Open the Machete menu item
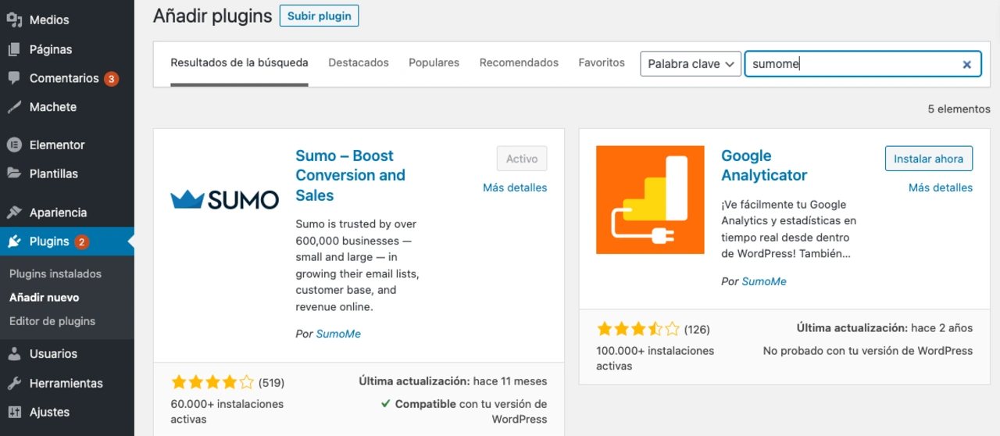1000x436 pixels. pos(53,107)
